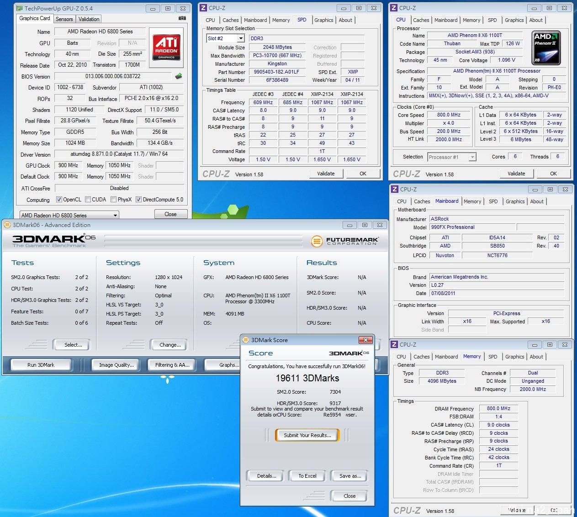
Task: Click Save as... in score dialog
Action: (x=350, y=476)
